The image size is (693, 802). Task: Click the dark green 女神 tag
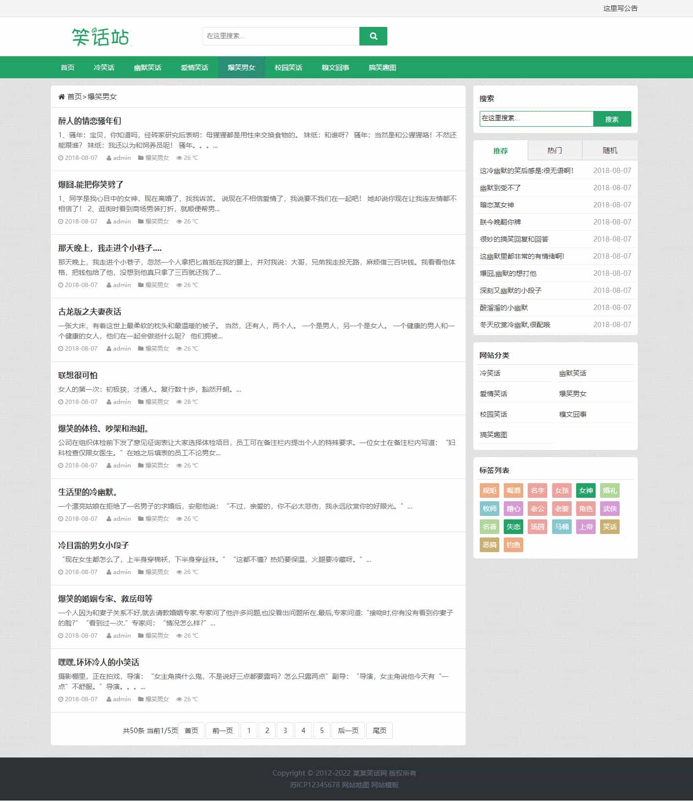coord(586,490)
